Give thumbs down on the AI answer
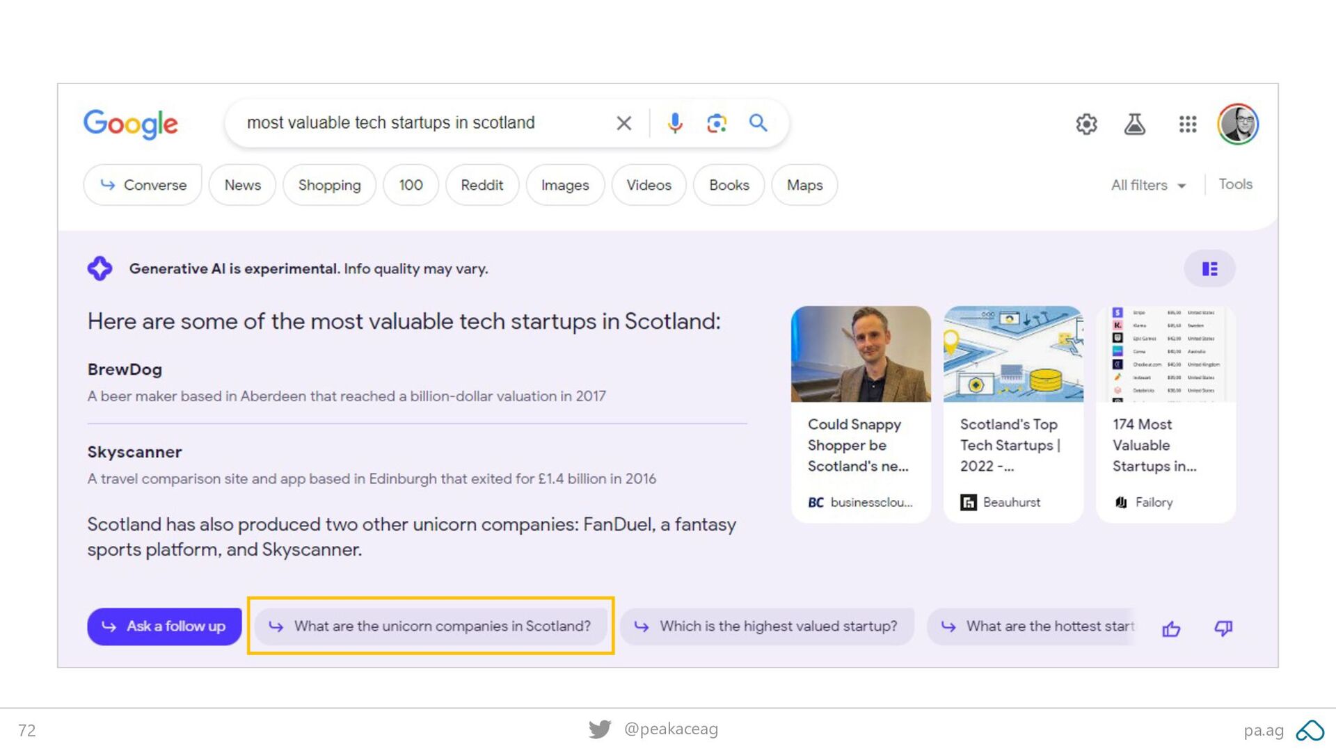The height and width of the screenshot is (751, 1336). point(1223,629)
